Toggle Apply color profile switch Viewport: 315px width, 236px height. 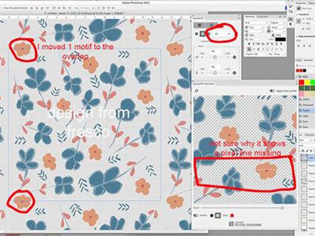[x=272, y=91]
